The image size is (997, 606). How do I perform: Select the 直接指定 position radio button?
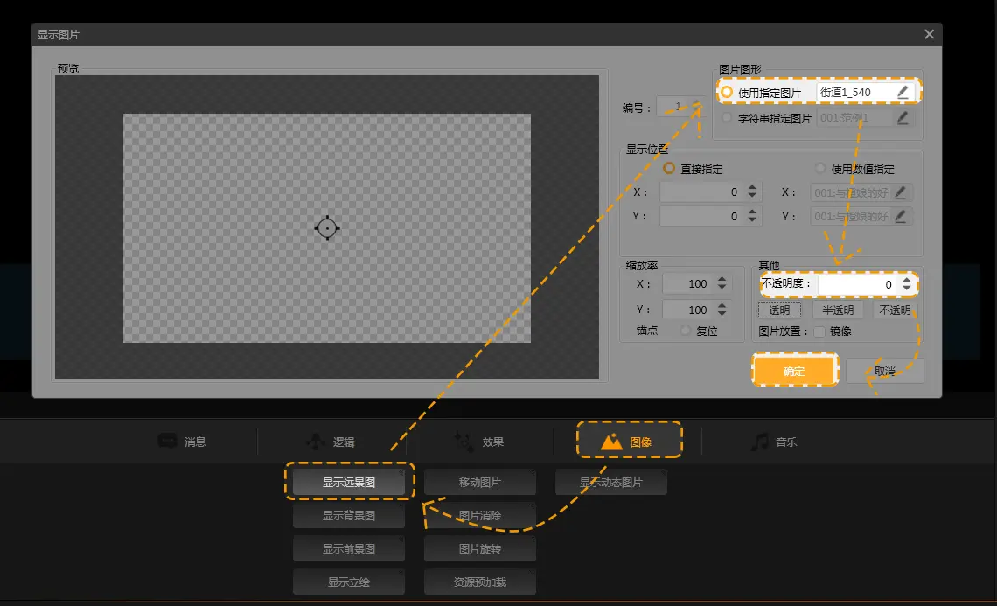670,169
